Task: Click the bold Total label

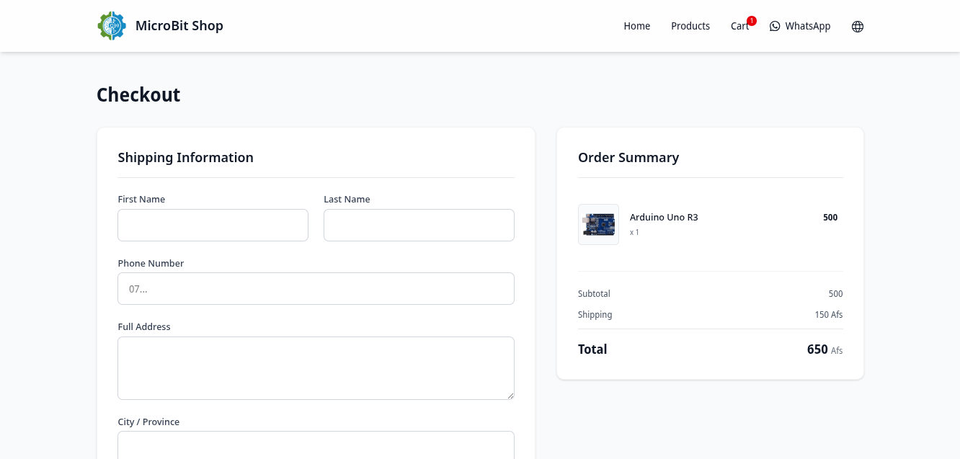Action: pyautogui.click(x=592, y=349)
